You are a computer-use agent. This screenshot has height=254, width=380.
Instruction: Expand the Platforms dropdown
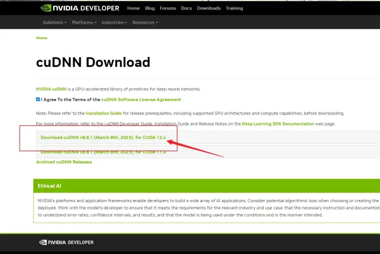click(x=84, y=22)
